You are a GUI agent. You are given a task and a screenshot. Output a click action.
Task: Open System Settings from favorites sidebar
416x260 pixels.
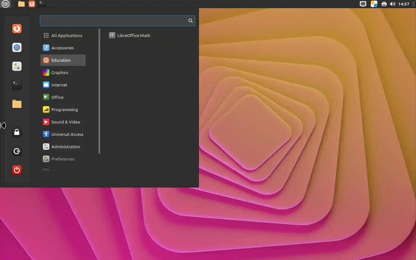point(17,66)
